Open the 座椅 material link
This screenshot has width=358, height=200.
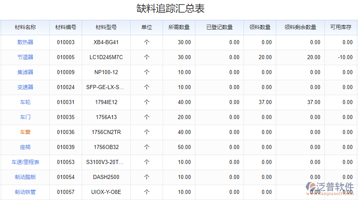click(25, 147)
